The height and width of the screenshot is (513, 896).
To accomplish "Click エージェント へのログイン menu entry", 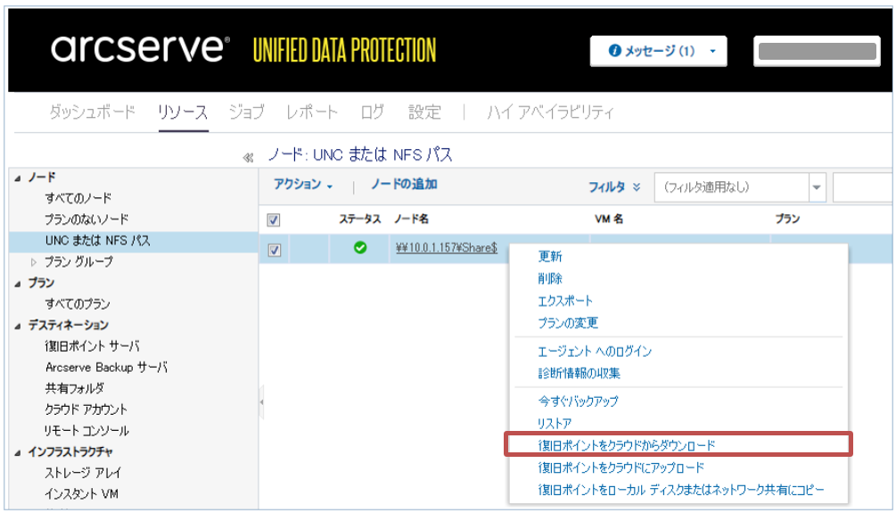I will pos(595,352).
